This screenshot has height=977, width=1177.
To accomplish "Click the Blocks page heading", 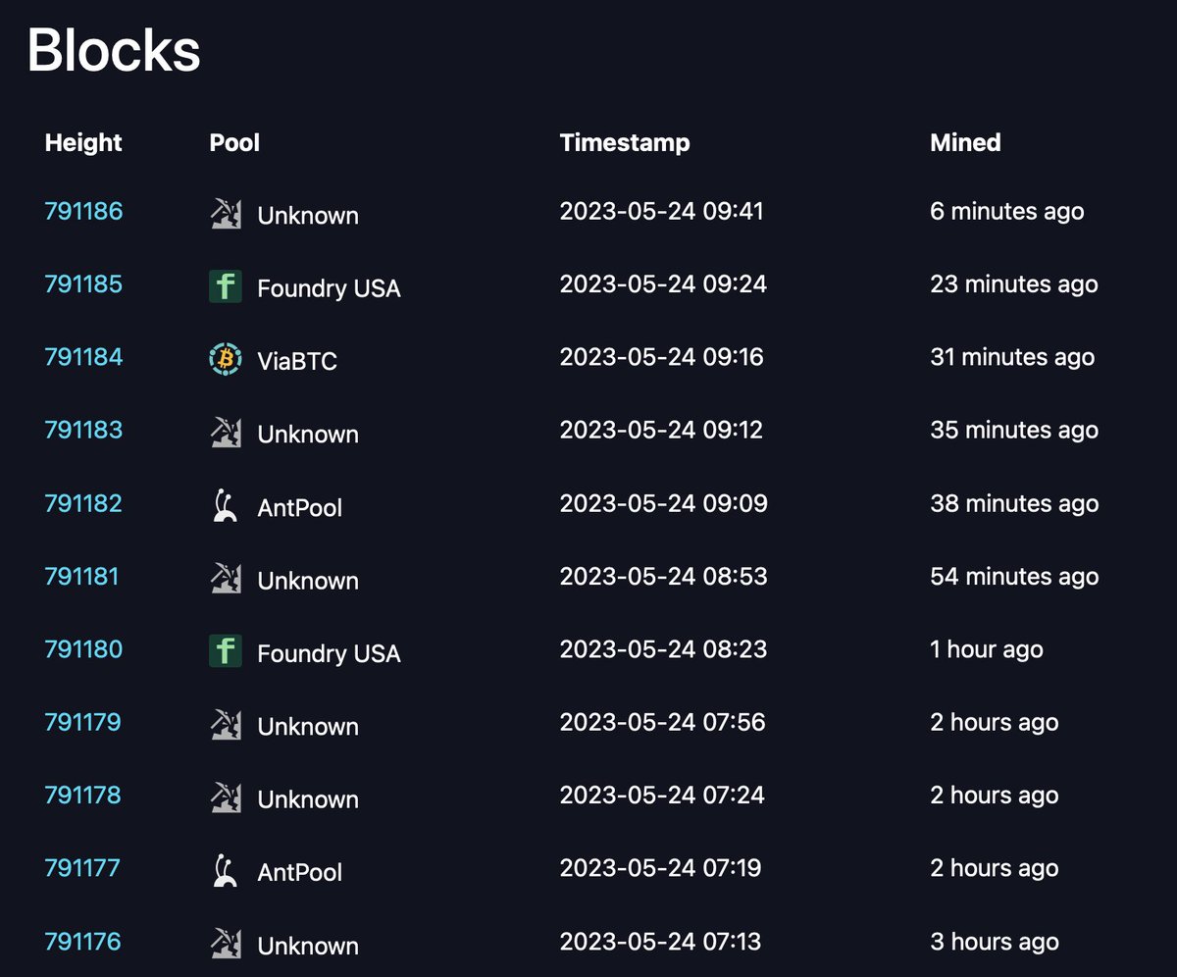I will click(114, 50).
